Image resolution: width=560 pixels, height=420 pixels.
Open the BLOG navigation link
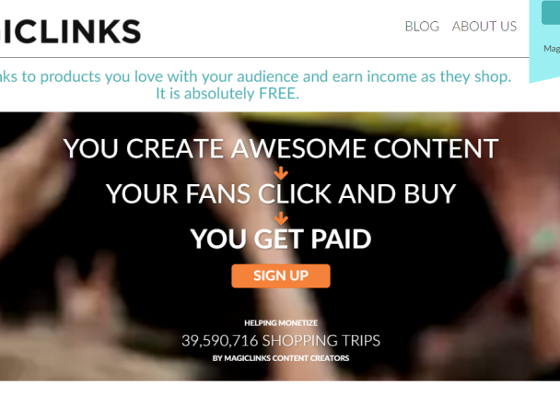(x=422, y=27)
